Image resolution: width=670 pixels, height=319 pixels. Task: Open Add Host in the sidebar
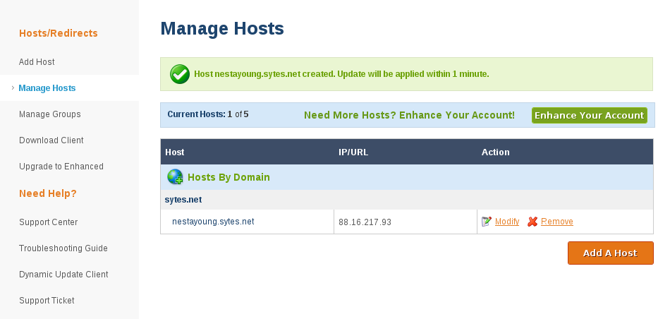(37, 62)
